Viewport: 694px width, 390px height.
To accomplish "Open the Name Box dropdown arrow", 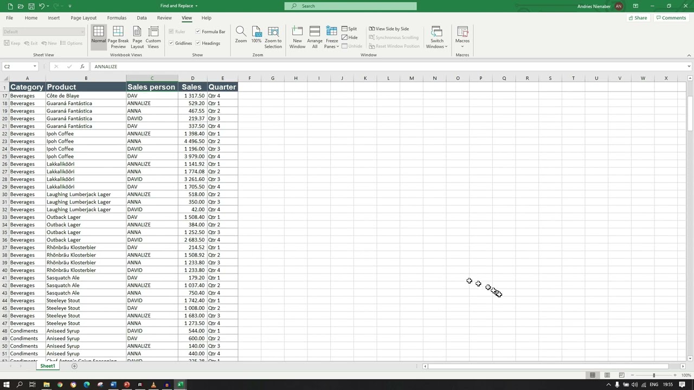I will [35, 67].
